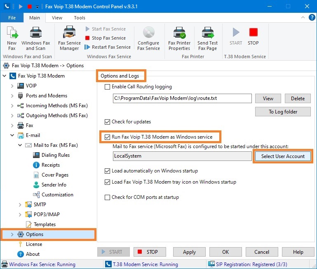Click bottom STOP button
This screenshot has height=269, width=317.
150,252
